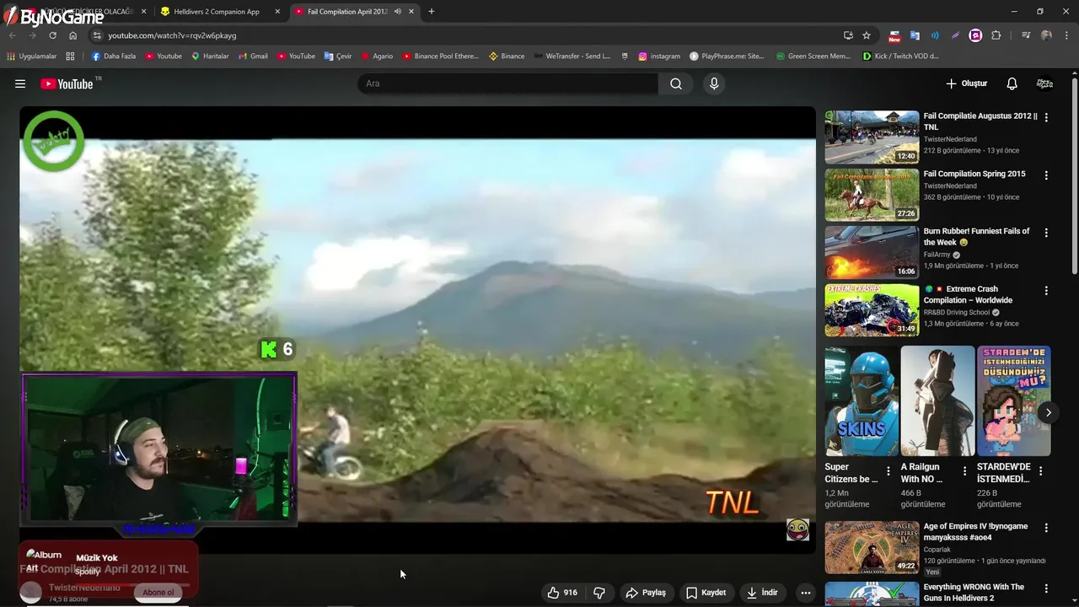This screenshot has width=1079, height=607.
Task: Open more options for Fail Compilatie Augustus 2012
Action: coord(1046,118)
